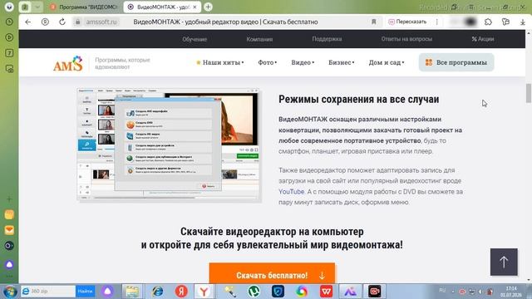
Task: Open the orange mail icon in sidebar
Action: point(9,230)
